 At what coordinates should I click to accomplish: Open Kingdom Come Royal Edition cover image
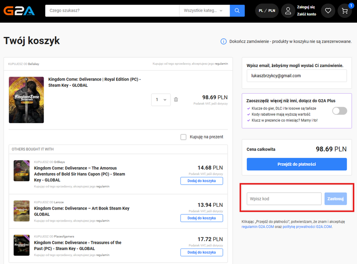26,100
